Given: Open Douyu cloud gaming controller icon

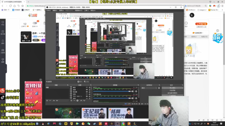Looking at the screenshot, I should [x=3, y=51].
